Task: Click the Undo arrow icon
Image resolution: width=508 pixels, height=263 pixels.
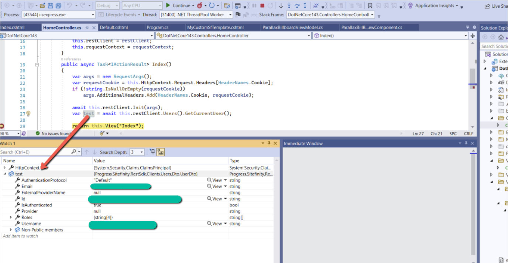Action: click(69, 6)
